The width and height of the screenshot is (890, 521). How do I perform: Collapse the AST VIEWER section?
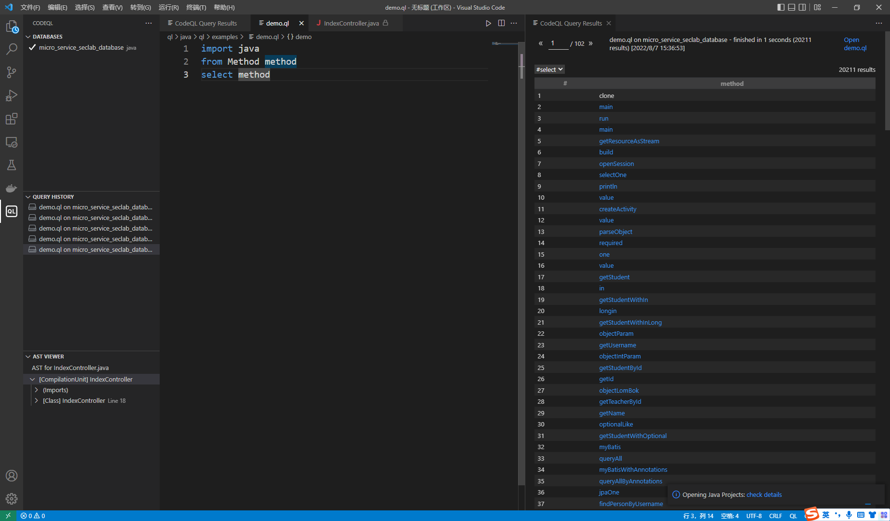coord(28,356)
